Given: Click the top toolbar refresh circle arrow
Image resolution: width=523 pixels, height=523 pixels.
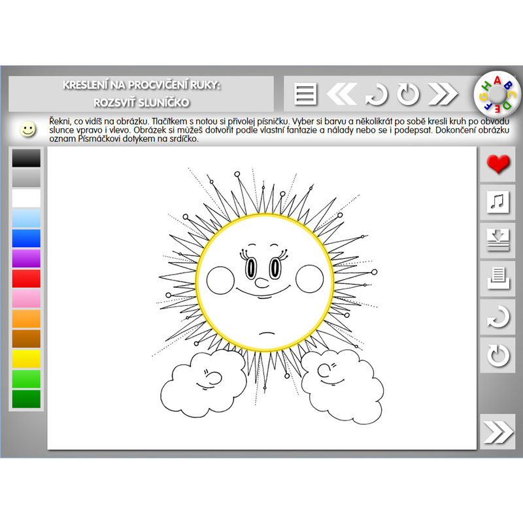Looking at the screenshot, I should point(408,94).
